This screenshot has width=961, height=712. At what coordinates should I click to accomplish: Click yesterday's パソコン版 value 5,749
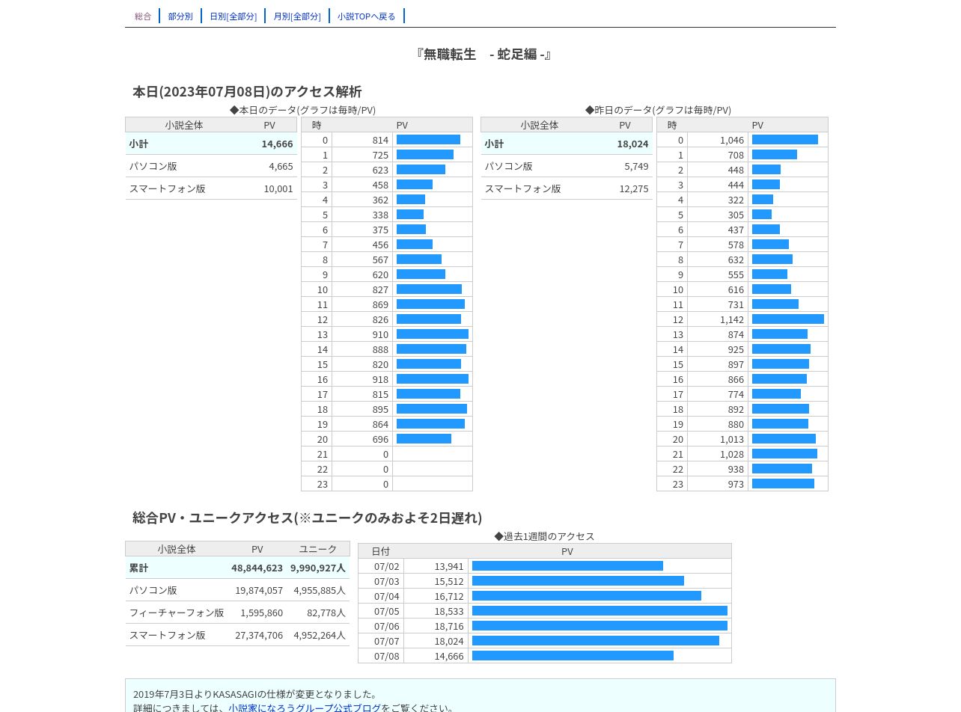(x=636, y=166)
